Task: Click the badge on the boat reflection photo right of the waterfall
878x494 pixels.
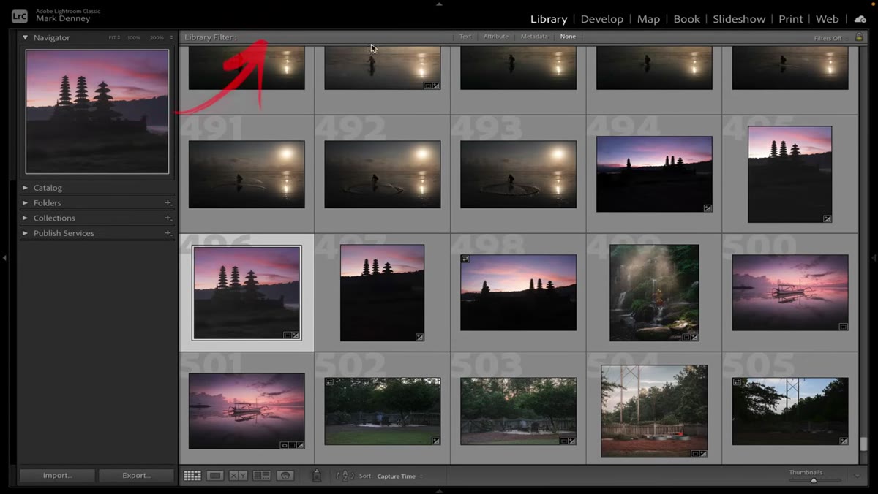Action: pyautogui.click(x=843, y=327)
